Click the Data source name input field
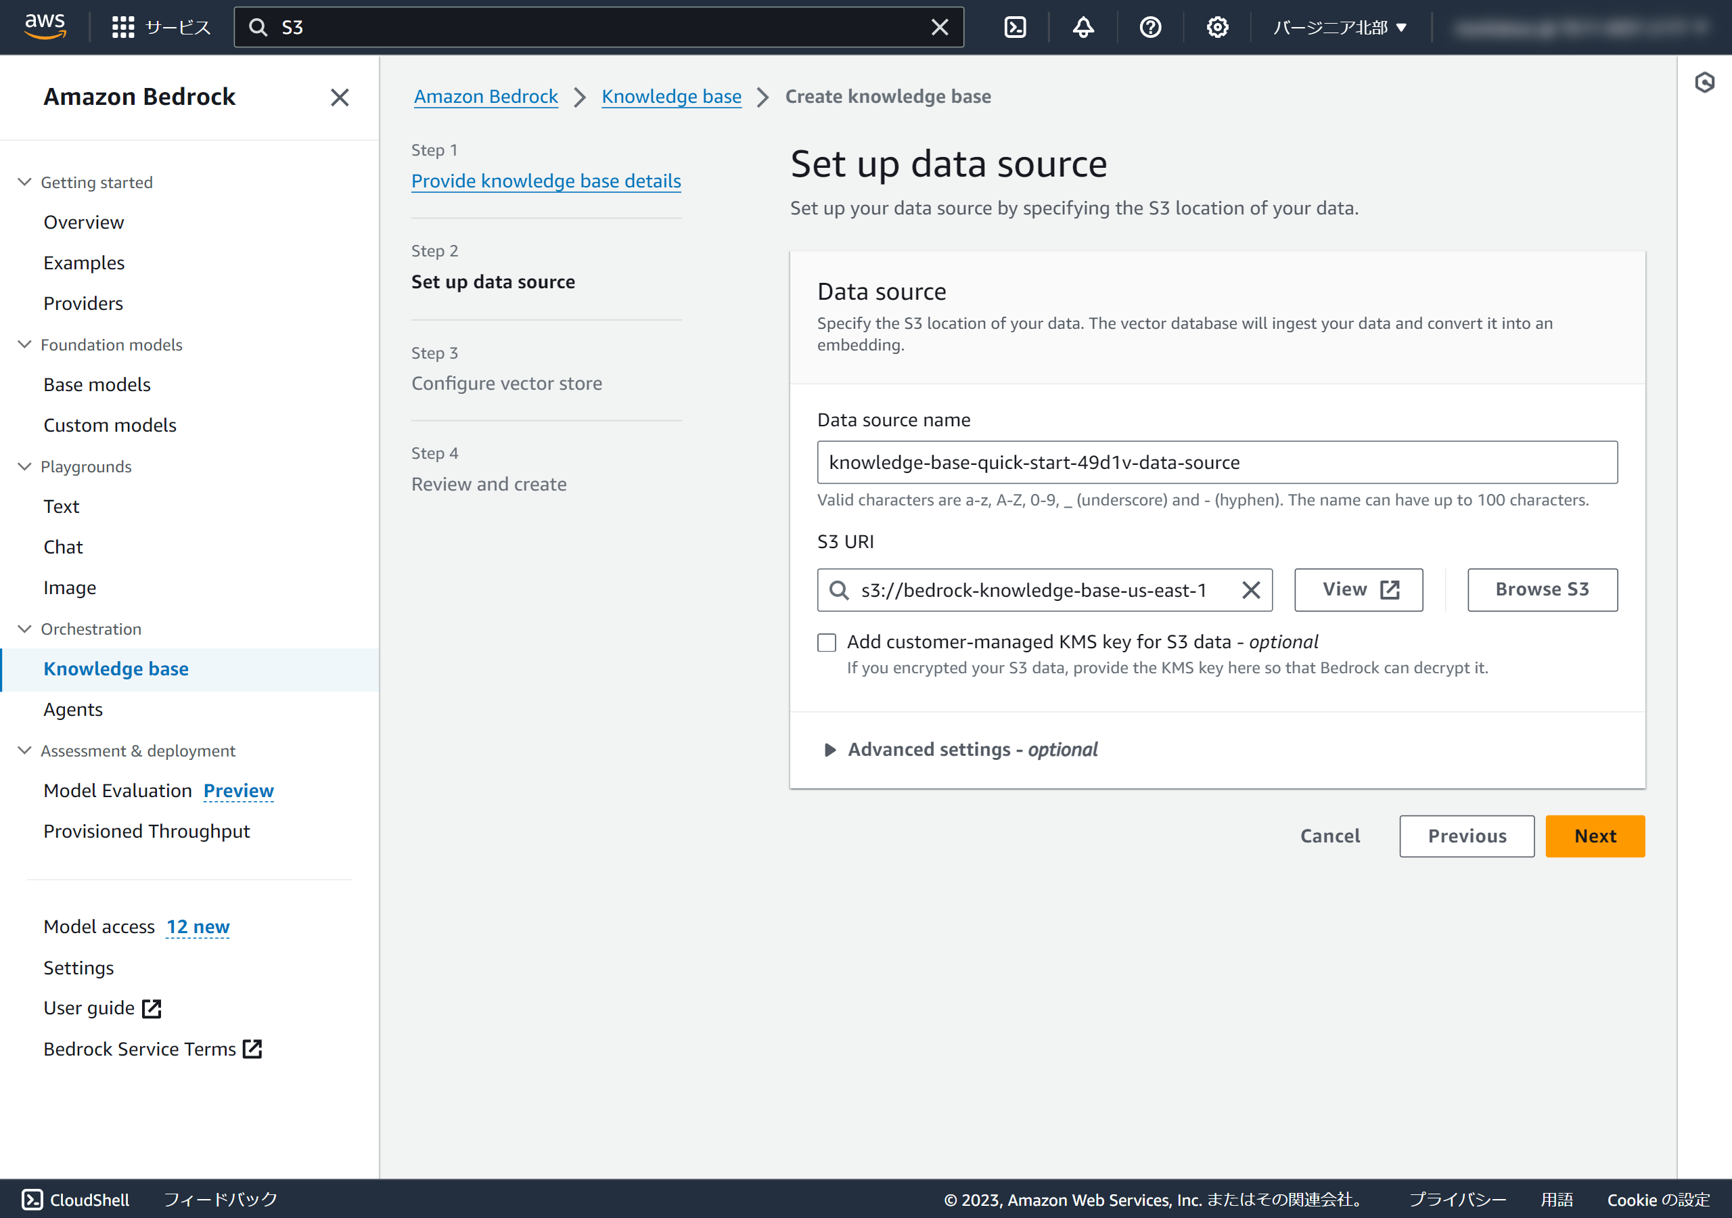Screen dimensions: 1732x1218 click(x=1216, y=463)
